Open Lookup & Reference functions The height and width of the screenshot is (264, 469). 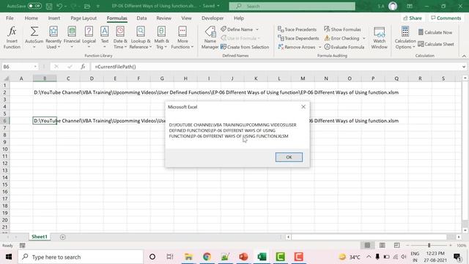(141, 37)
